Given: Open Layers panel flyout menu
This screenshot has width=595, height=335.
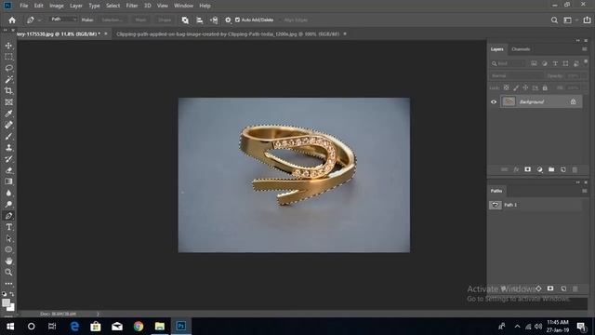Looking at the screenshot, I should click(585, 49).
